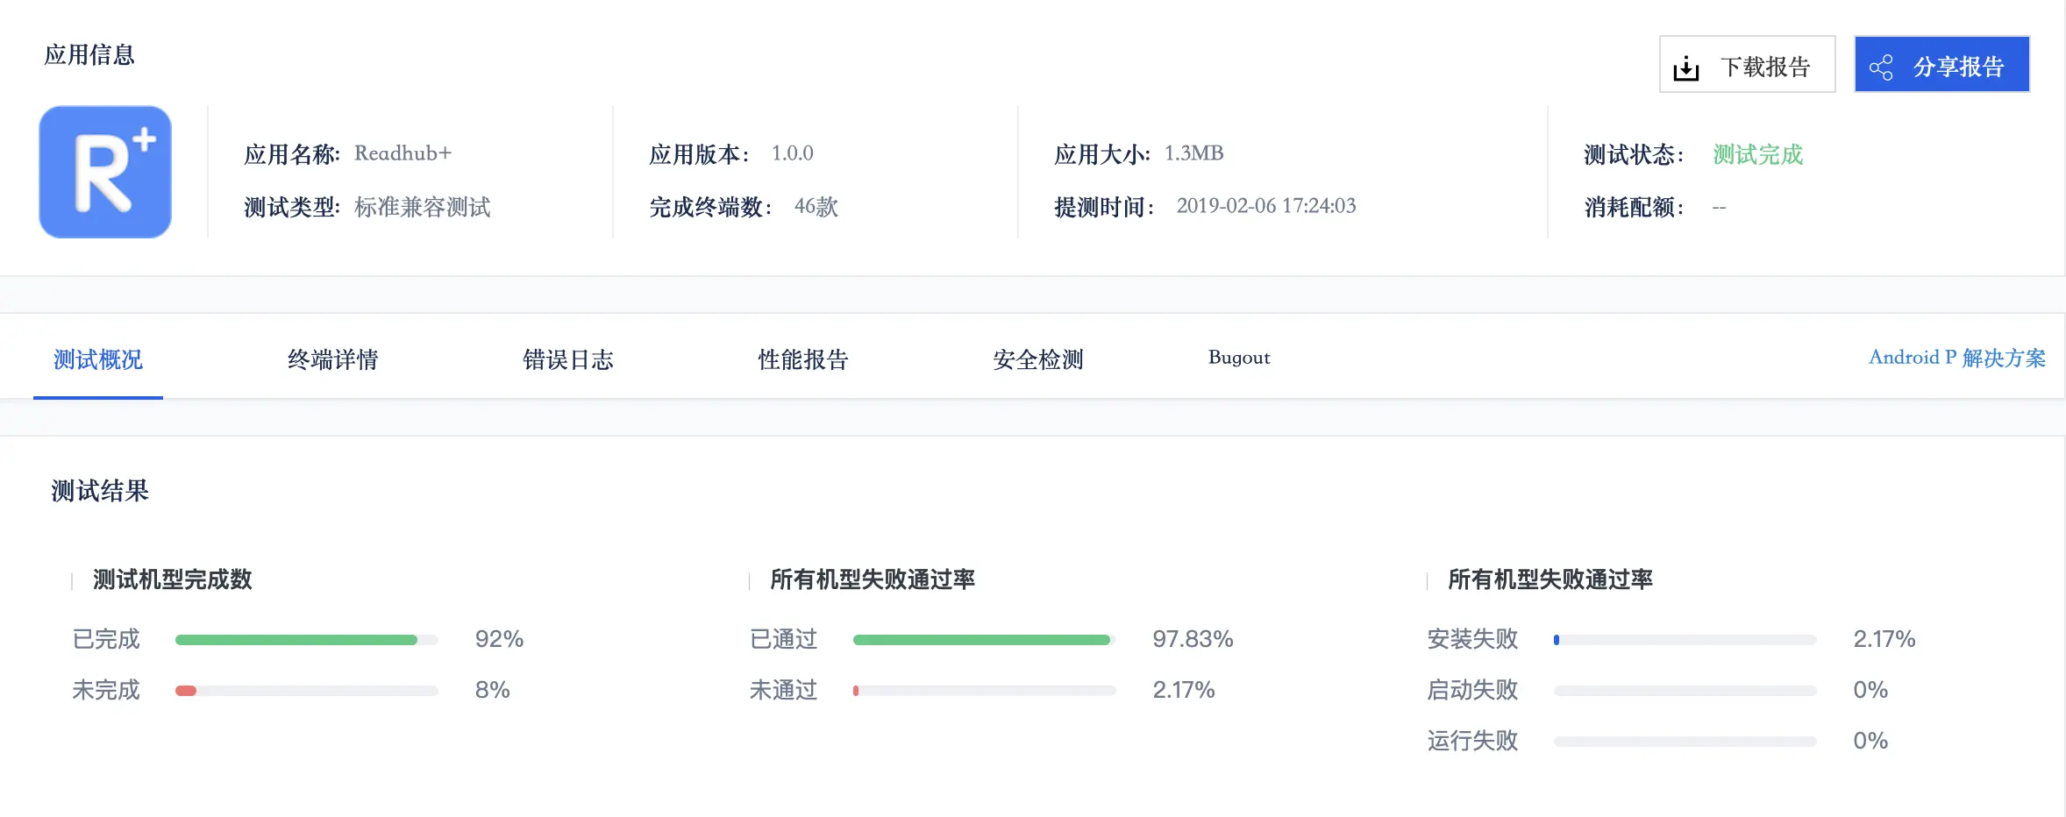
Task: Click the download icon in 下载报告 button
Action: coord(1685,67)
